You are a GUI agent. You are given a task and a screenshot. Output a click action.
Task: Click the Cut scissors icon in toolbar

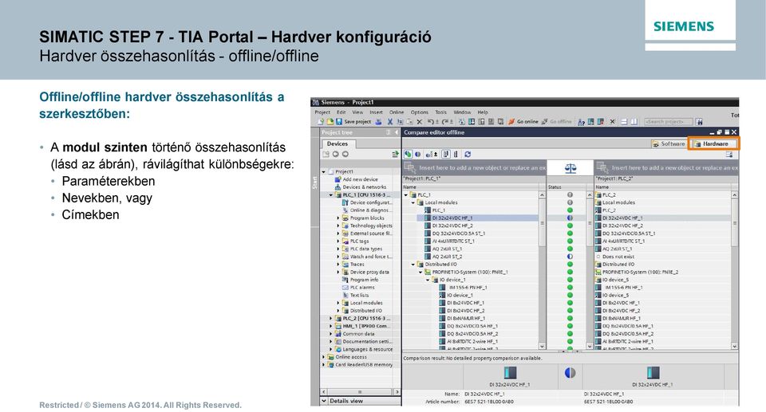390,122
